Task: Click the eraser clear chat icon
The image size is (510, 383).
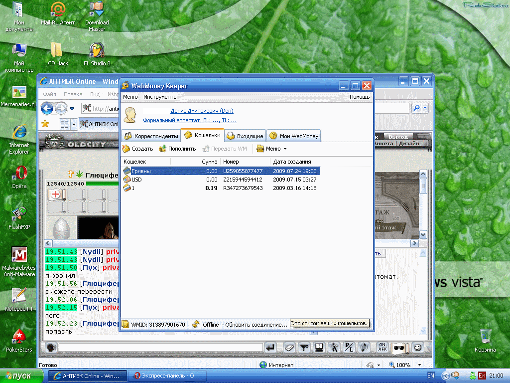Action: 288,348
